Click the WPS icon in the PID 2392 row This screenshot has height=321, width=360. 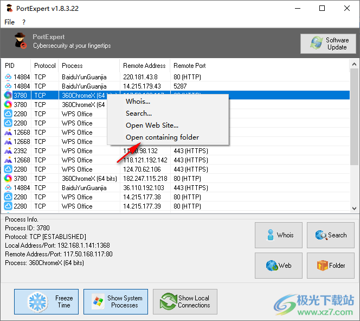point(8,151)
